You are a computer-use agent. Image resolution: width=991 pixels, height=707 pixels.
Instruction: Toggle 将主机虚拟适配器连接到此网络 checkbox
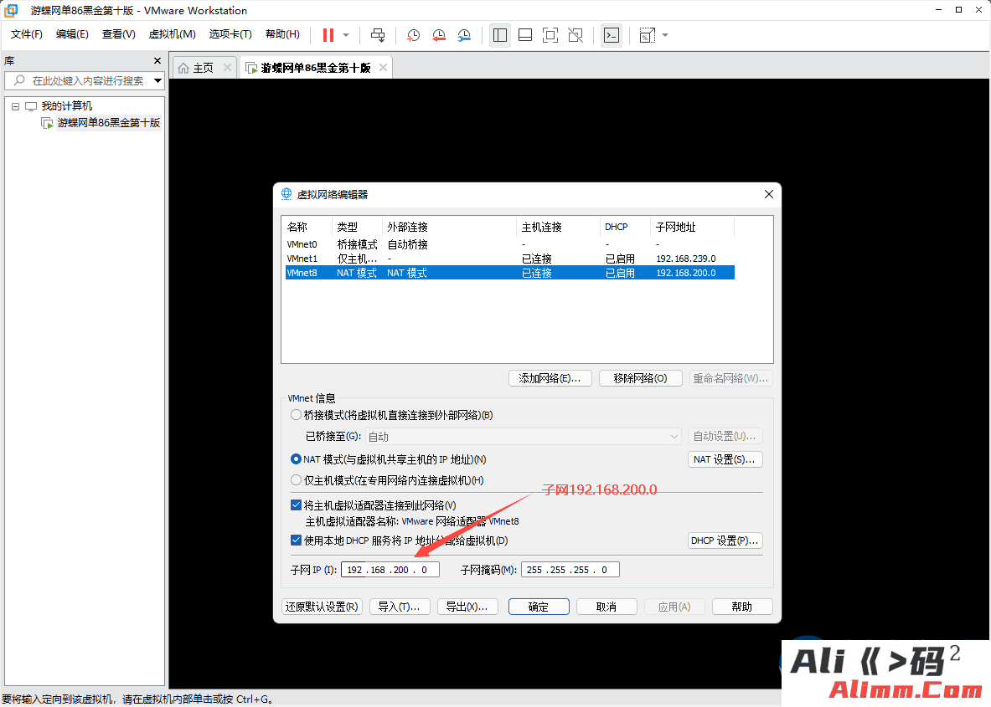[296, 505]
